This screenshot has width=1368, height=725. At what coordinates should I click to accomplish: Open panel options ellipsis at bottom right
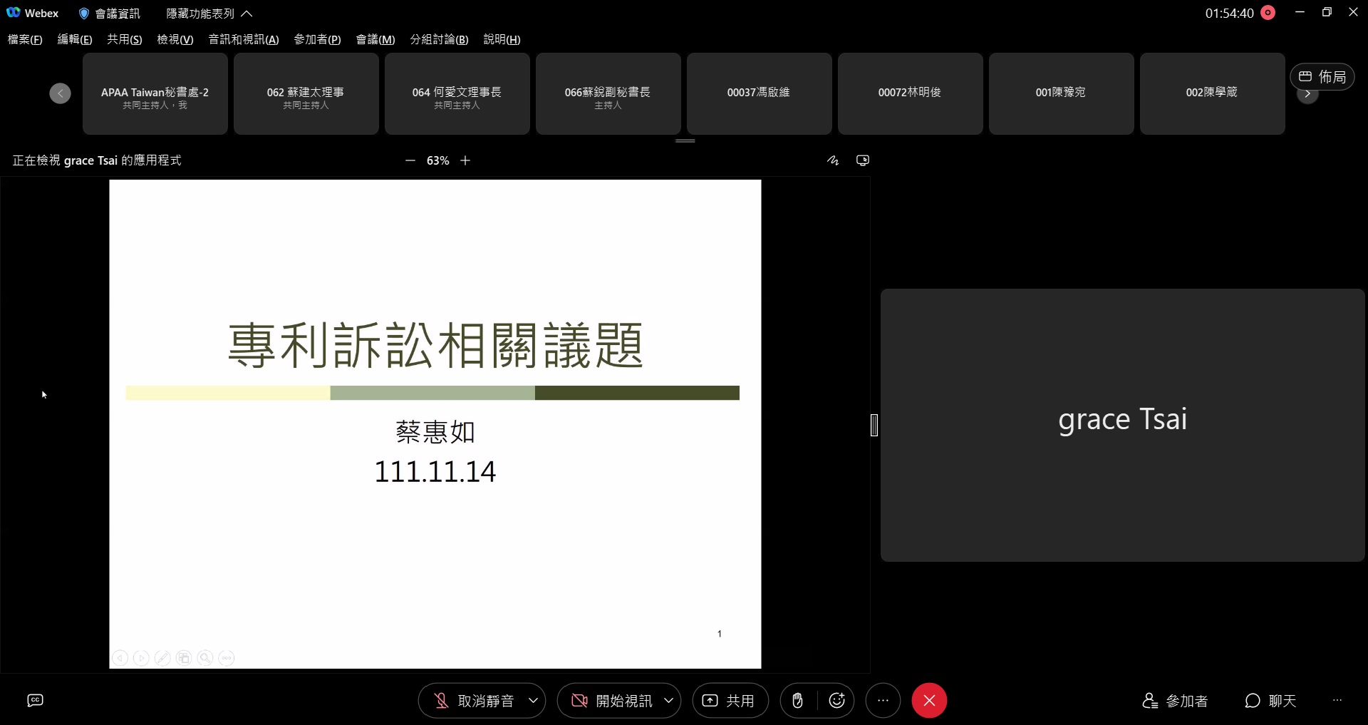(x=1337, y=701)
